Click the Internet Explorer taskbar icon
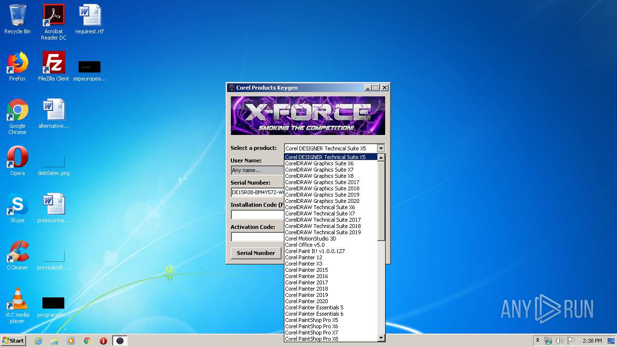The width and height of the screenshot is (617, 347). click(38, 341)
